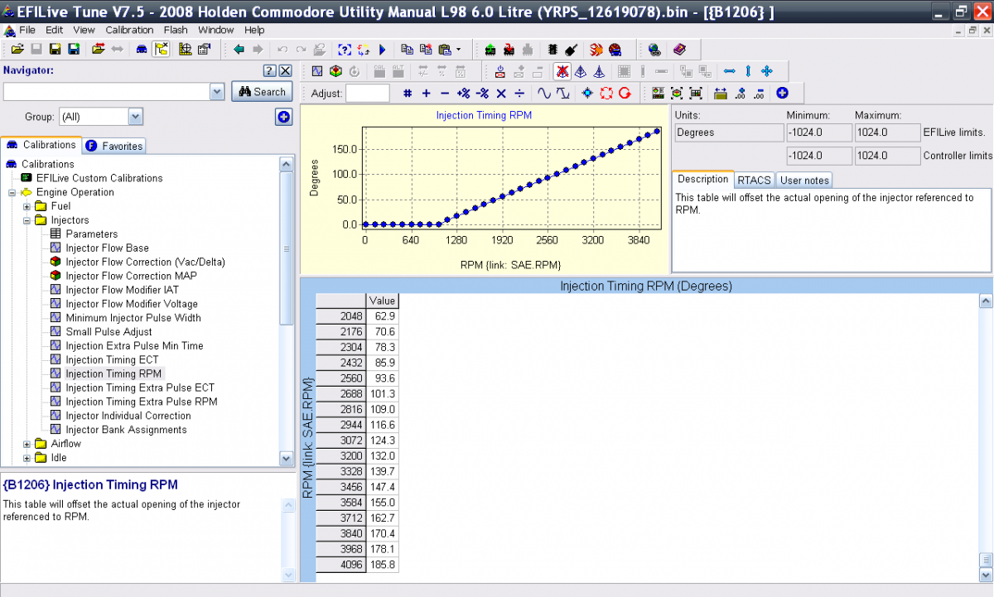Click the red circular arrow reset icon
Image resolution: width=994 pixels, height=597 pixels.
(x=625, y=94)
